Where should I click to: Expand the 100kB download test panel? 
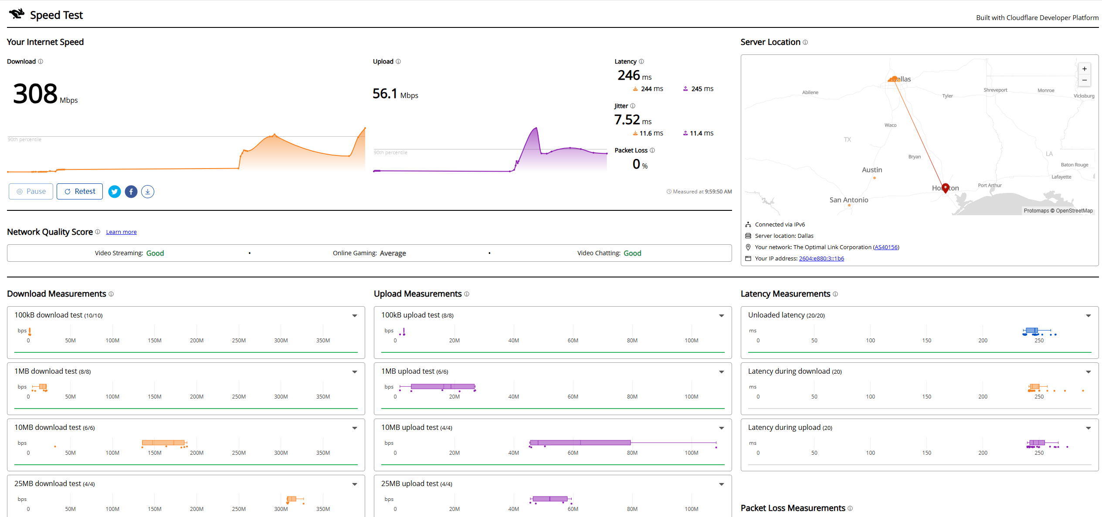[x=355, y=316]
